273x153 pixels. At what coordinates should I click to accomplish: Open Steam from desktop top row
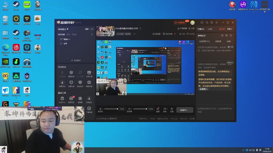(16, 6)
